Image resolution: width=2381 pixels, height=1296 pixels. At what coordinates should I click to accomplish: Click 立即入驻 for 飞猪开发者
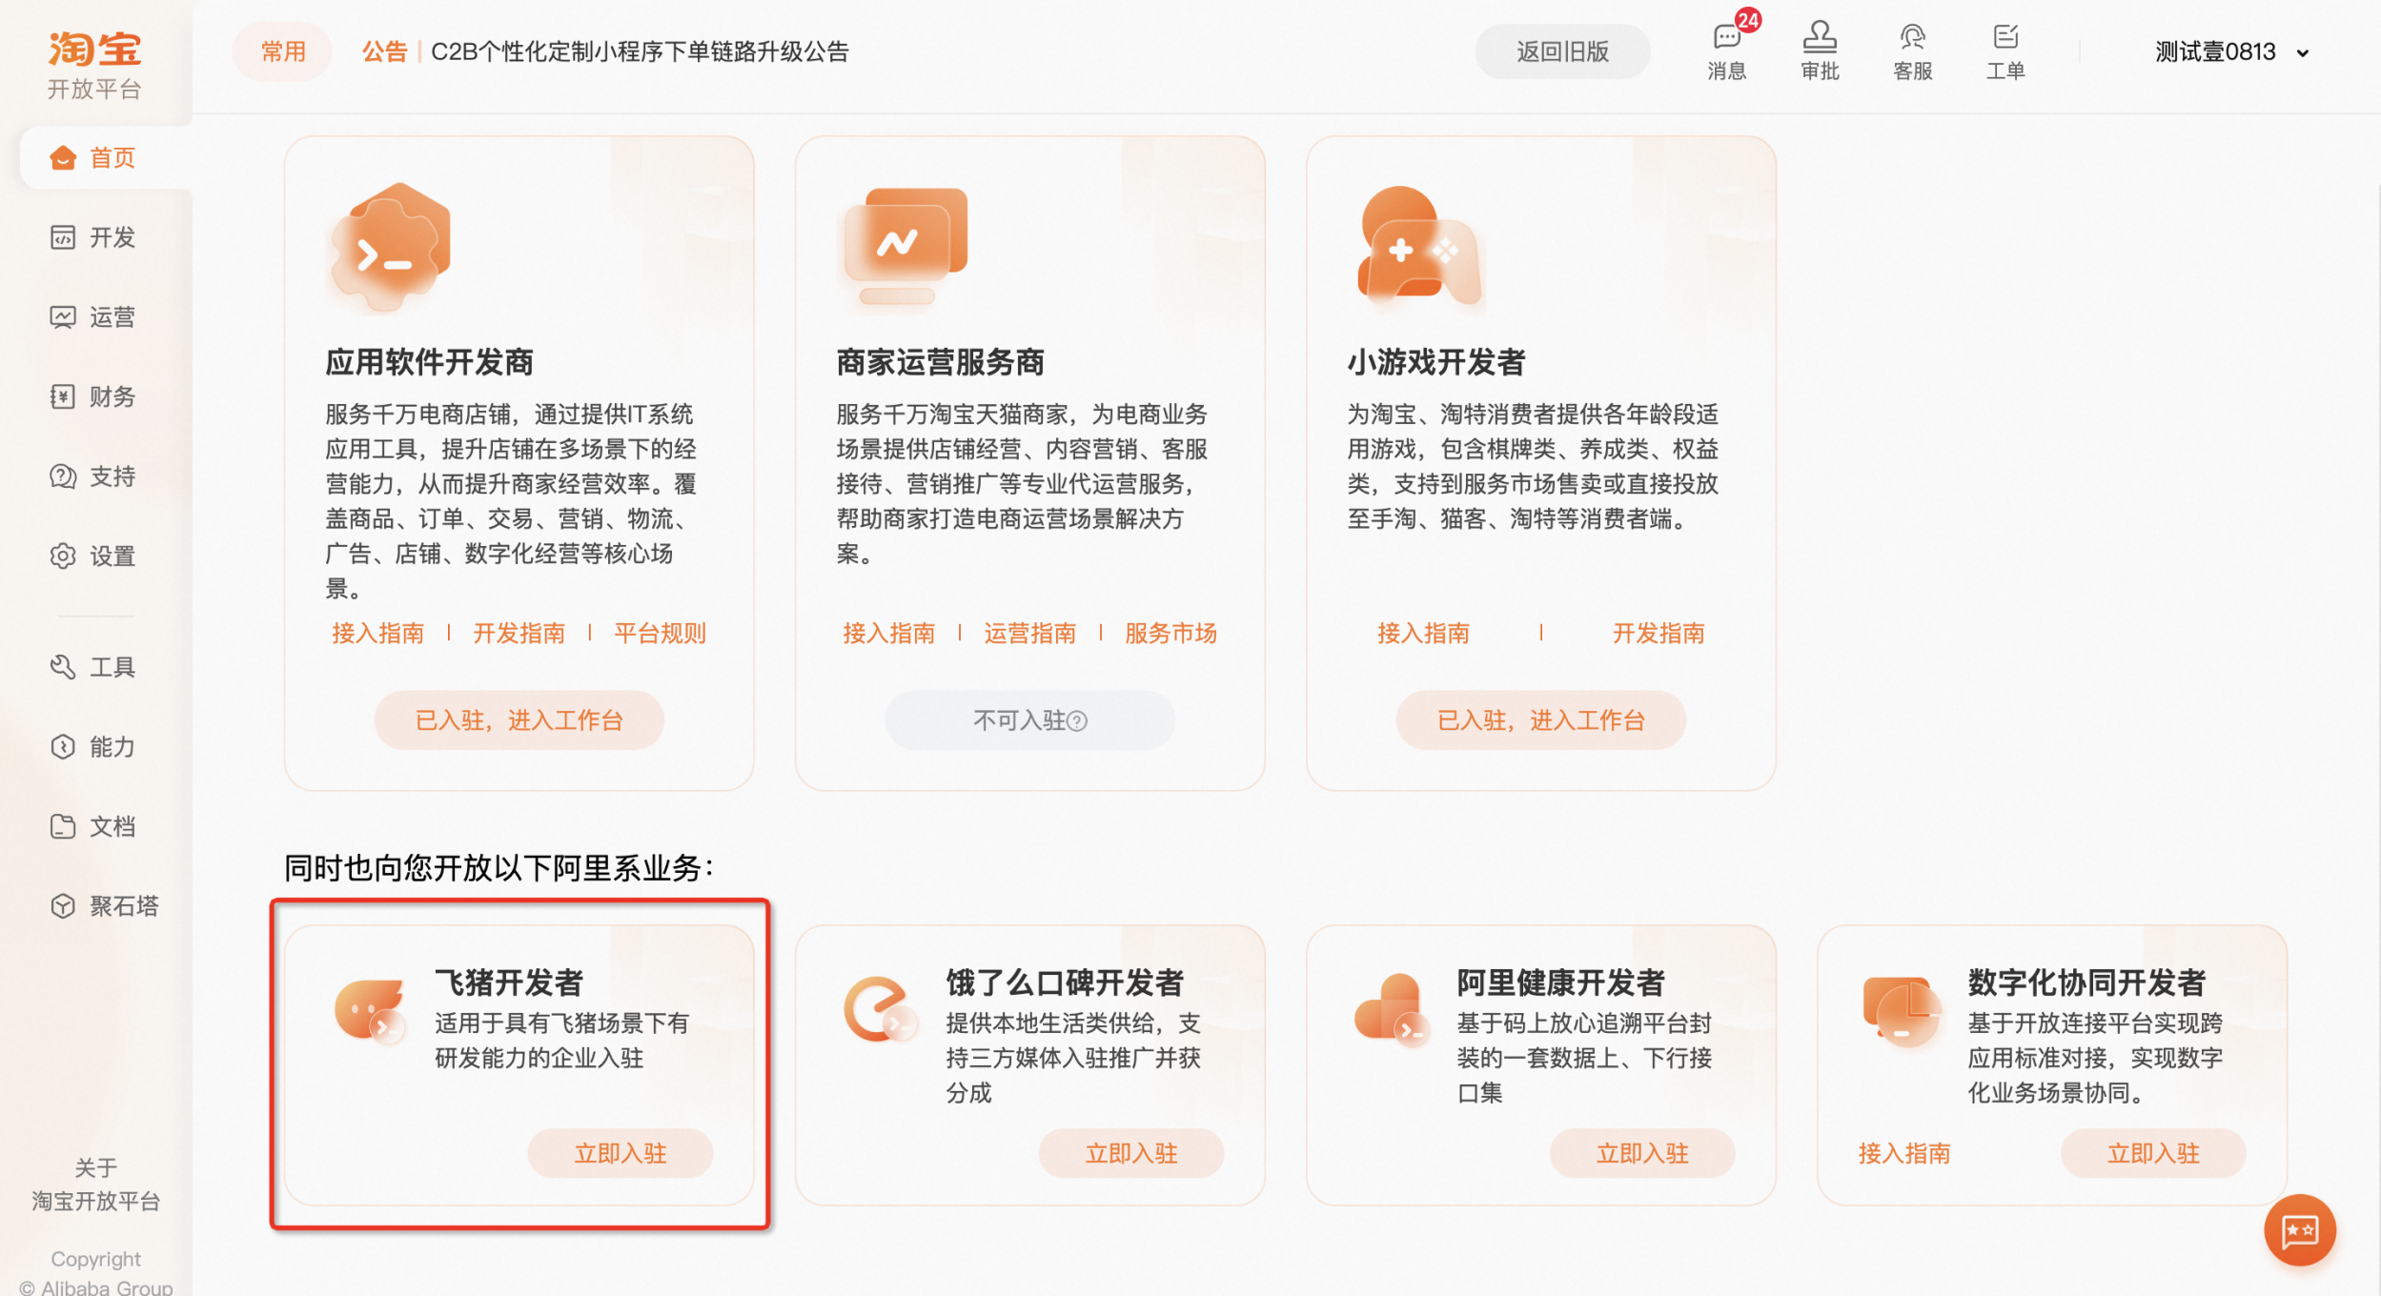(620, 1153)
